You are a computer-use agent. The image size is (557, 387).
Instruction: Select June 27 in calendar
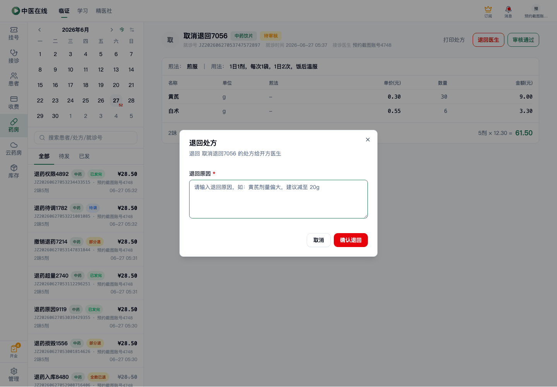(116, 101)
